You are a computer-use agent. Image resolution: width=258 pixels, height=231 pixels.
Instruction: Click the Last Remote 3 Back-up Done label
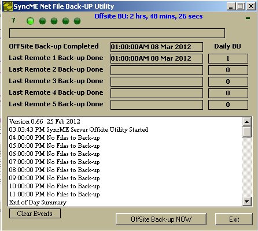(x=56, y=81)
